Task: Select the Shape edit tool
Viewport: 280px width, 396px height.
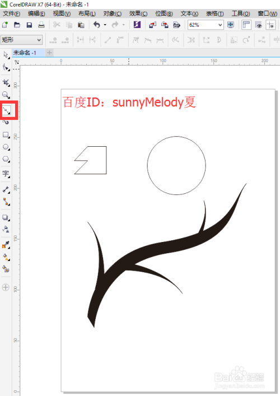Action: click(6, 67)
